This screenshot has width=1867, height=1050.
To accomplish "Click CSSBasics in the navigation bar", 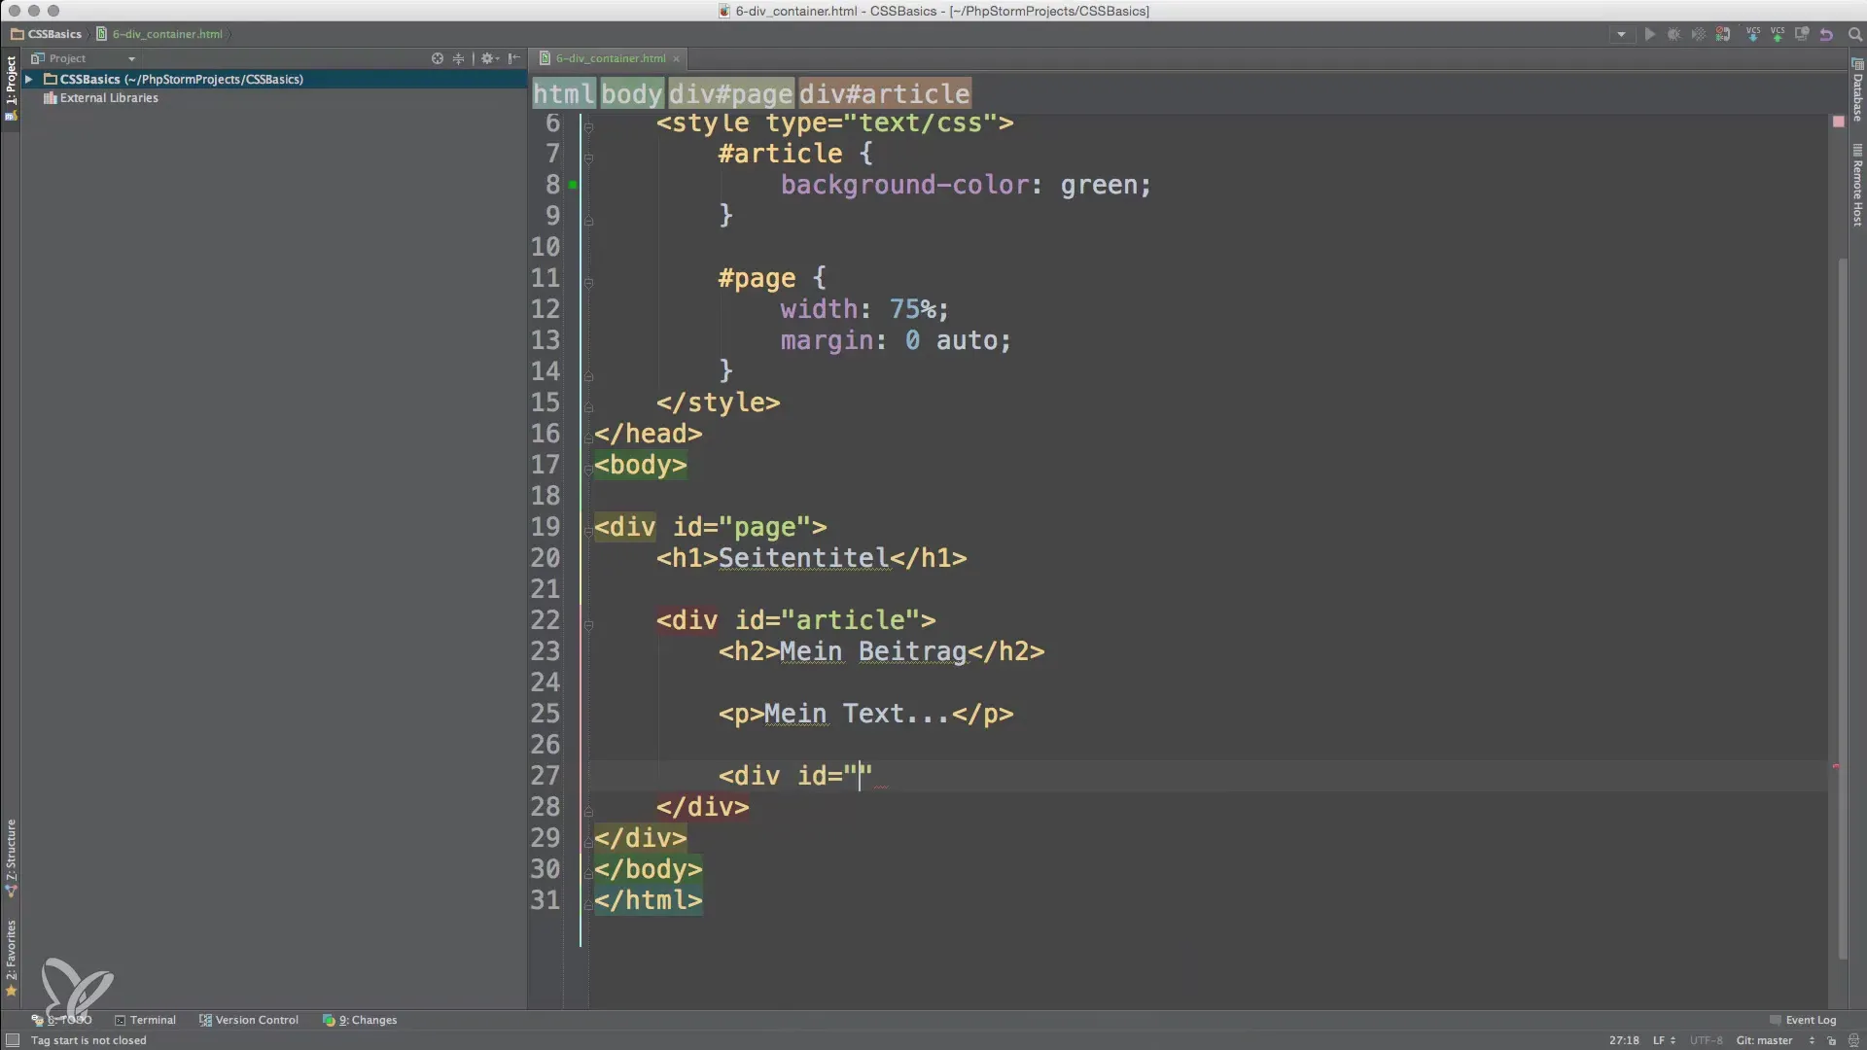I will click(47, 34).
